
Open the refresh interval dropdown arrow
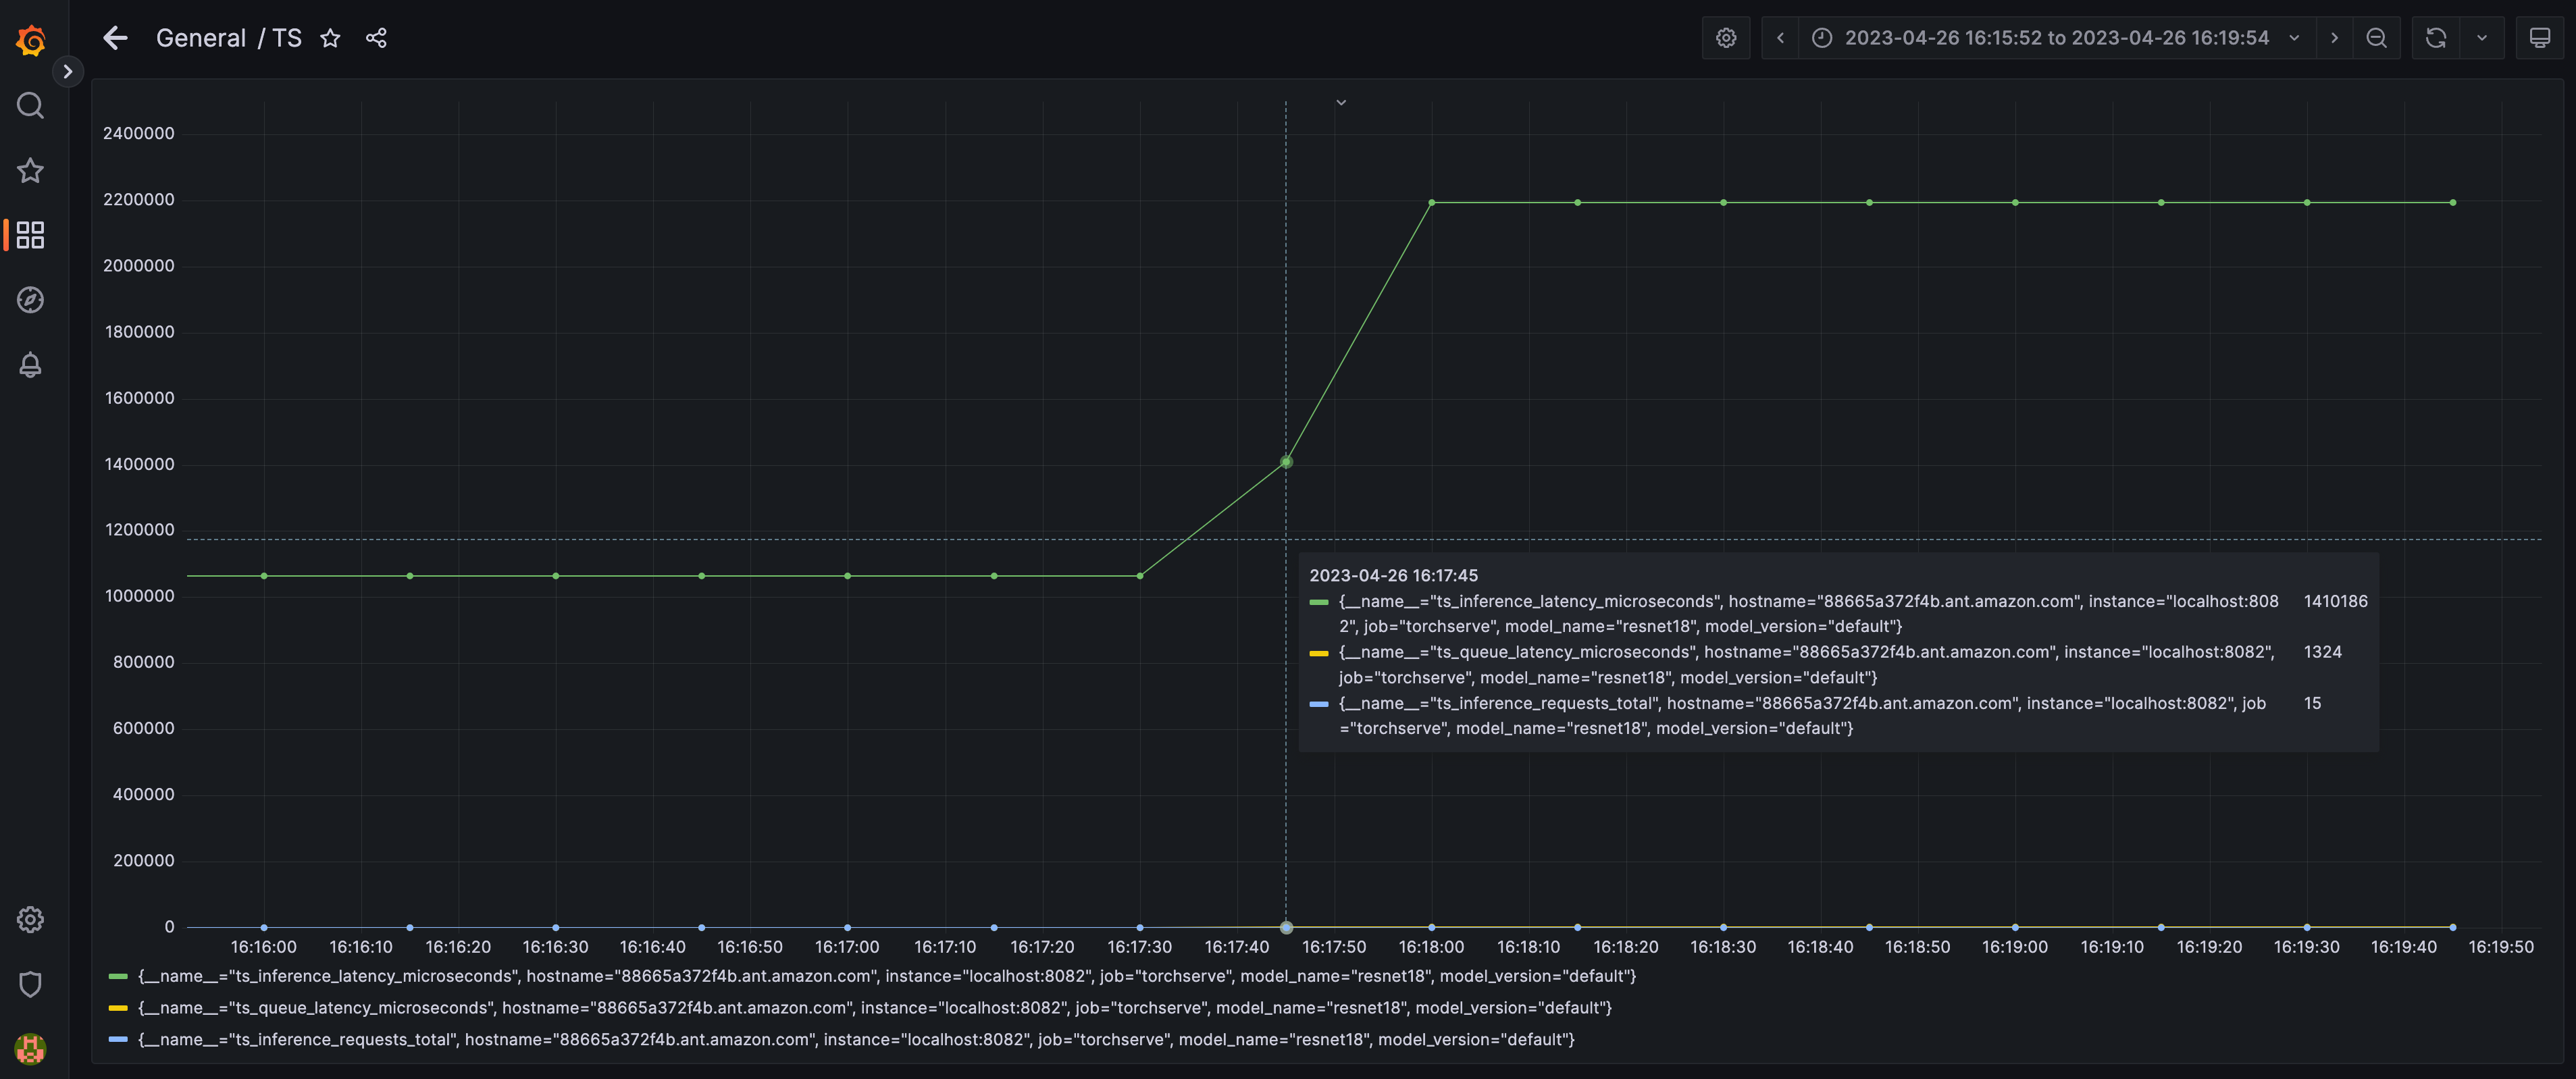2482,38
